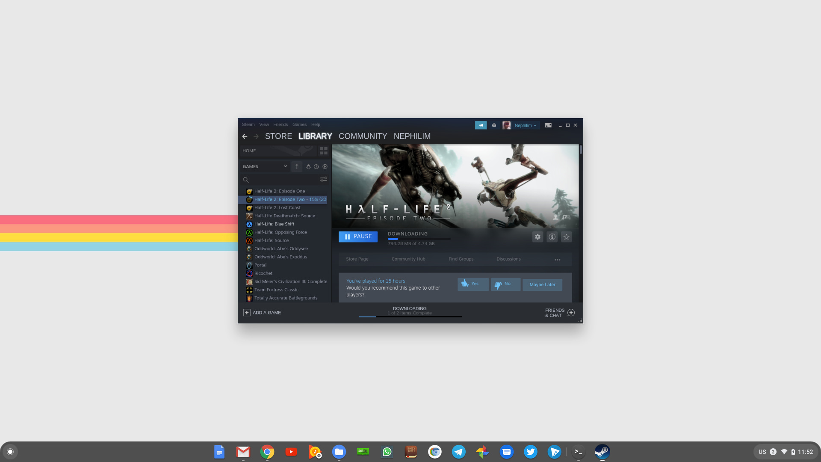
Task: Click the Ricochet game icon
Action: point(249,273)
